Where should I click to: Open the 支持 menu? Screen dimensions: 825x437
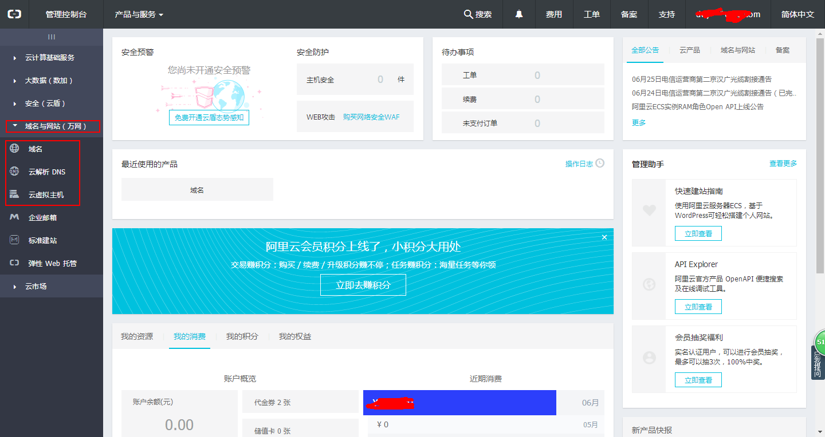[x=667, y=14]
